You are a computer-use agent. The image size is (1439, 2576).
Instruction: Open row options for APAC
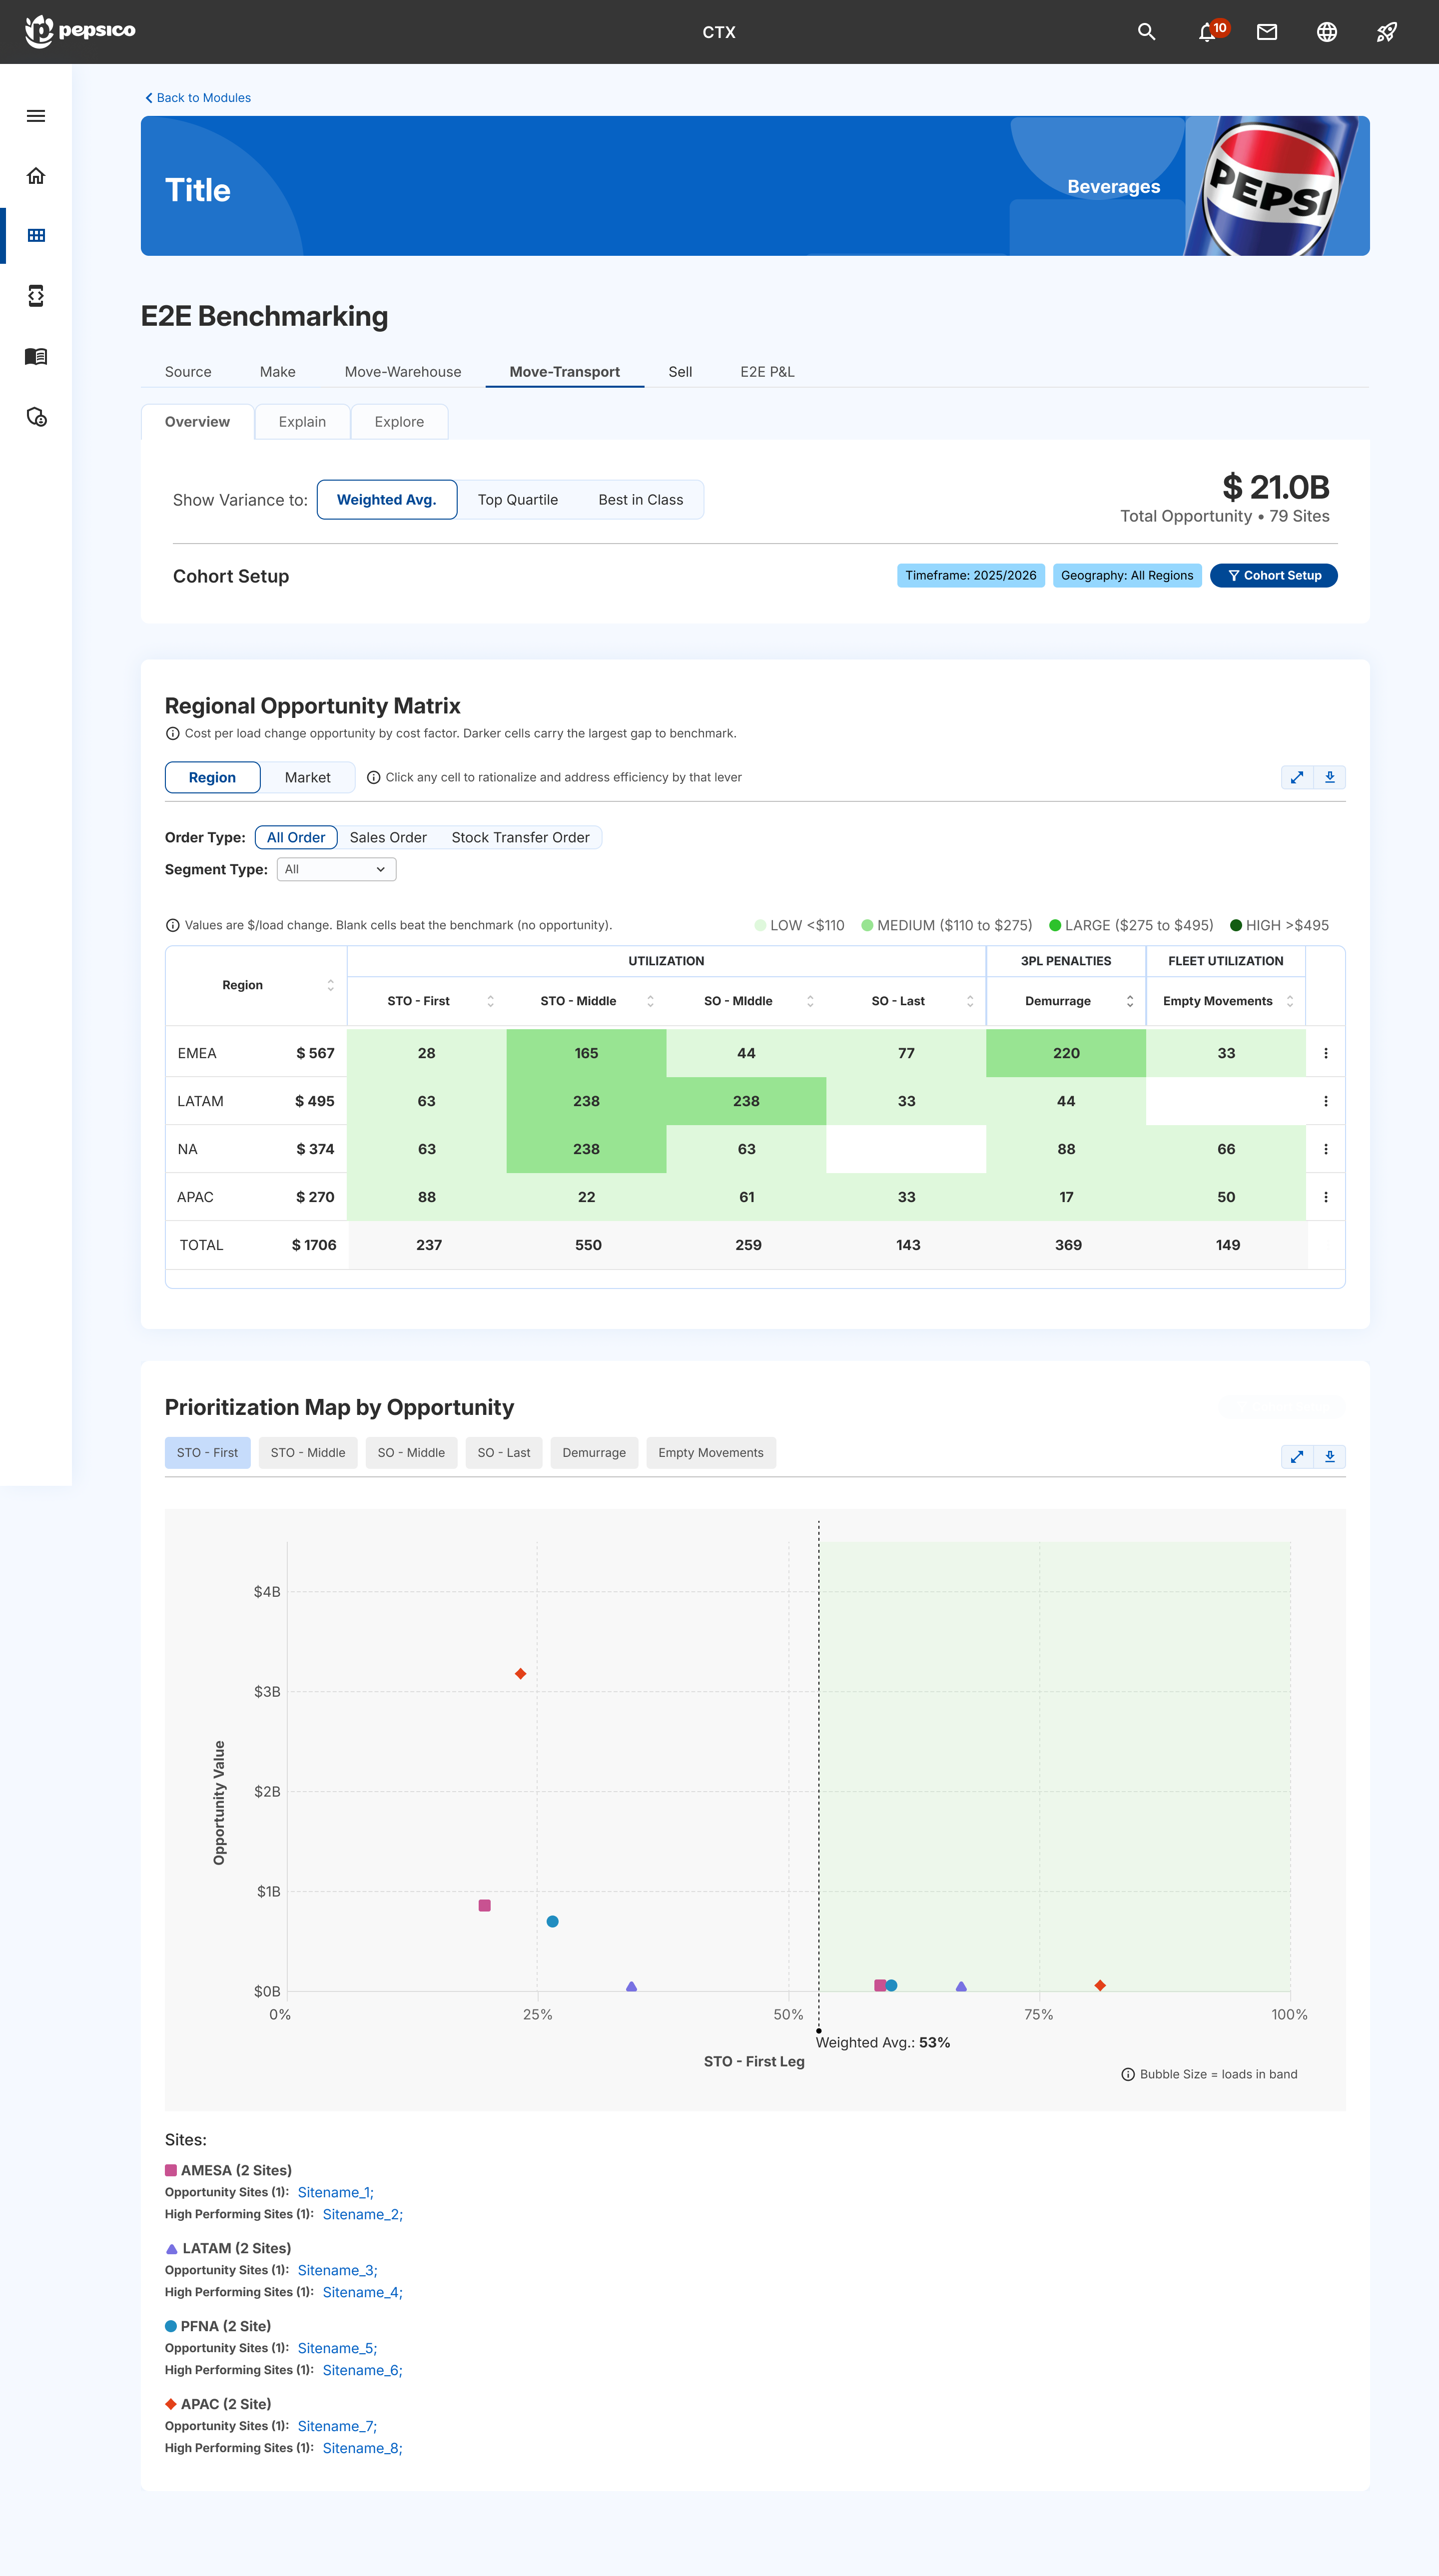(1325, 1197)
